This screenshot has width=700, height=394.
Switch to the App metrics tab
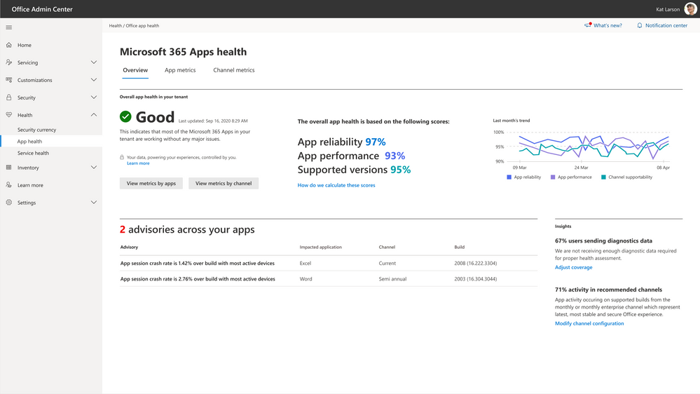180,70
